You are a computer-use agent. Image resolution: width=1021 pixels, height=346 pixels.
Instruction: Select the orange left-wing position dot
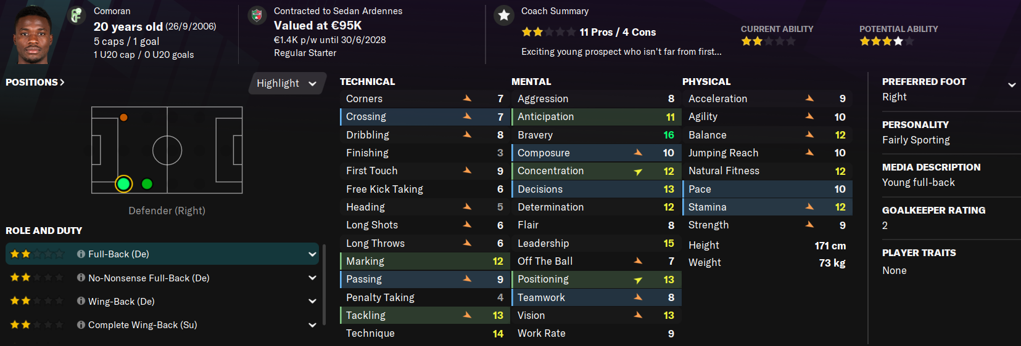[x=123, y=117]
